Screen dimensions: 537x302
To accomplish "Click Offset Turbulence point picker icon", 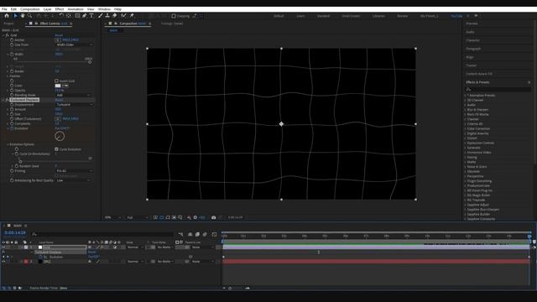I will coord(58,119).
